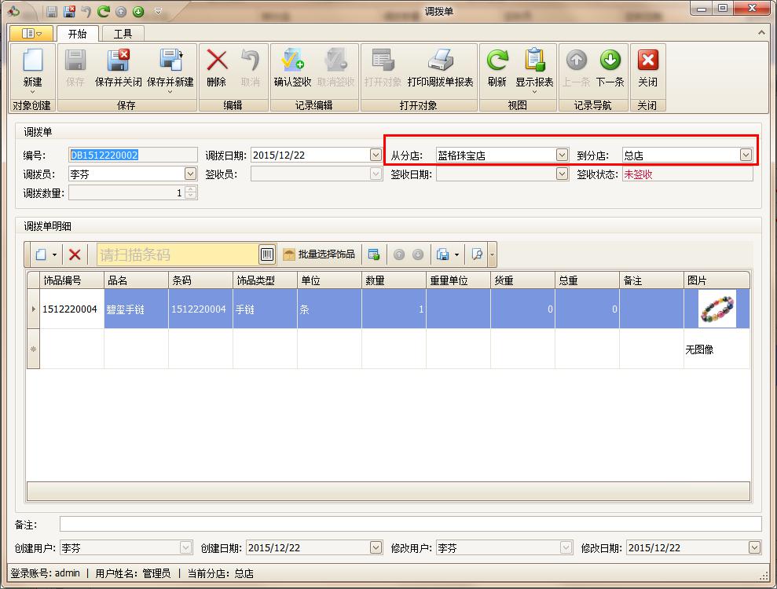Open the 修改日期 date dropdown
The width and height of the screenshot is (777, 589).
point(754,547)
